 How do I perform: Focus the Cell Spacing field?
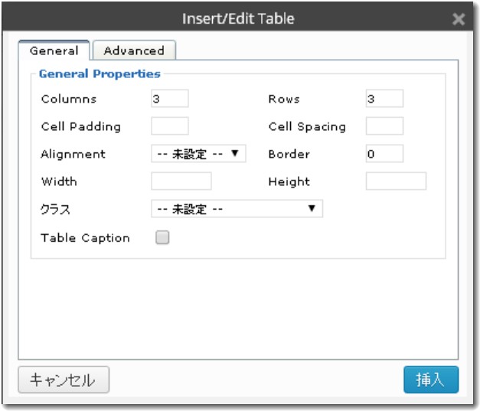click(384, 126)
